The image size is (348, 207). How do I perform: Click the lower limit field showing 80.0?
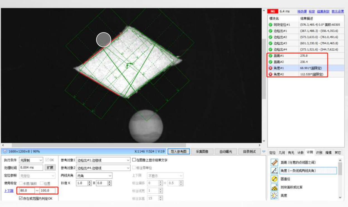26,191
